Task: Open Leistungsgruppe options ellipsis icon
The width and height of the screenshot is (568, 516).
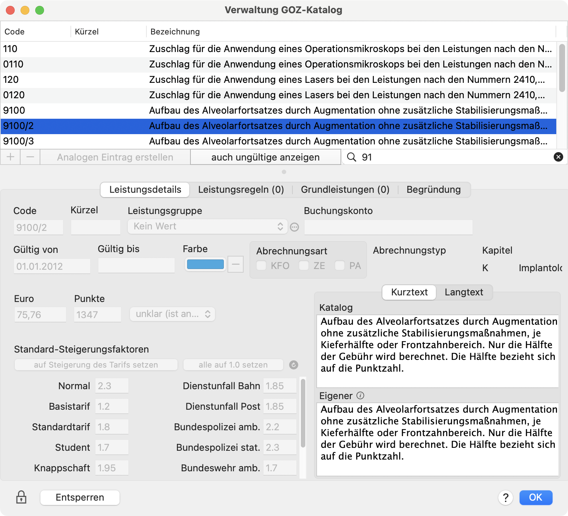Action: click(x=294, y=227)
